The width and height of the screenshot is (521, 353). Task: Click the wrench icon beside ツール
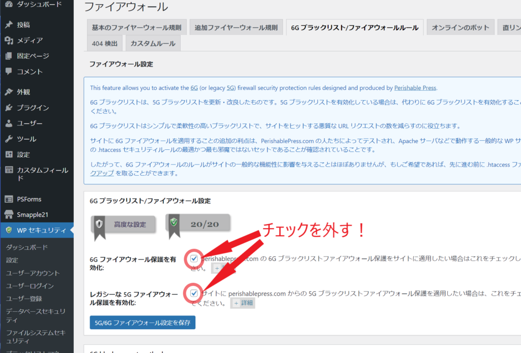(x=9, y=139)
